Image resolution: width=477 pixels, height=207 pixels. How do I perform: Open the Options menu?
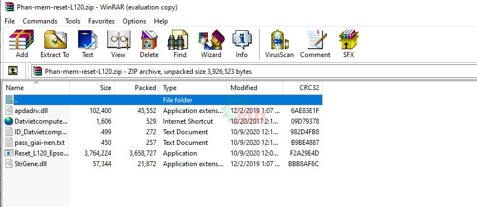tap(134, 21)
